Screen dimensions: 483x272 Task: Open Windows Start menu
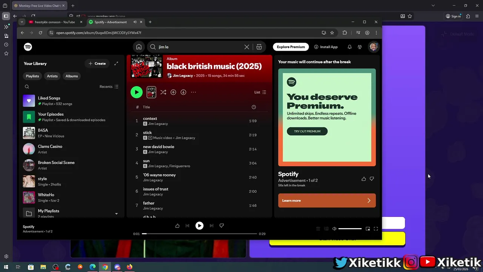click(x=6, y=267)
